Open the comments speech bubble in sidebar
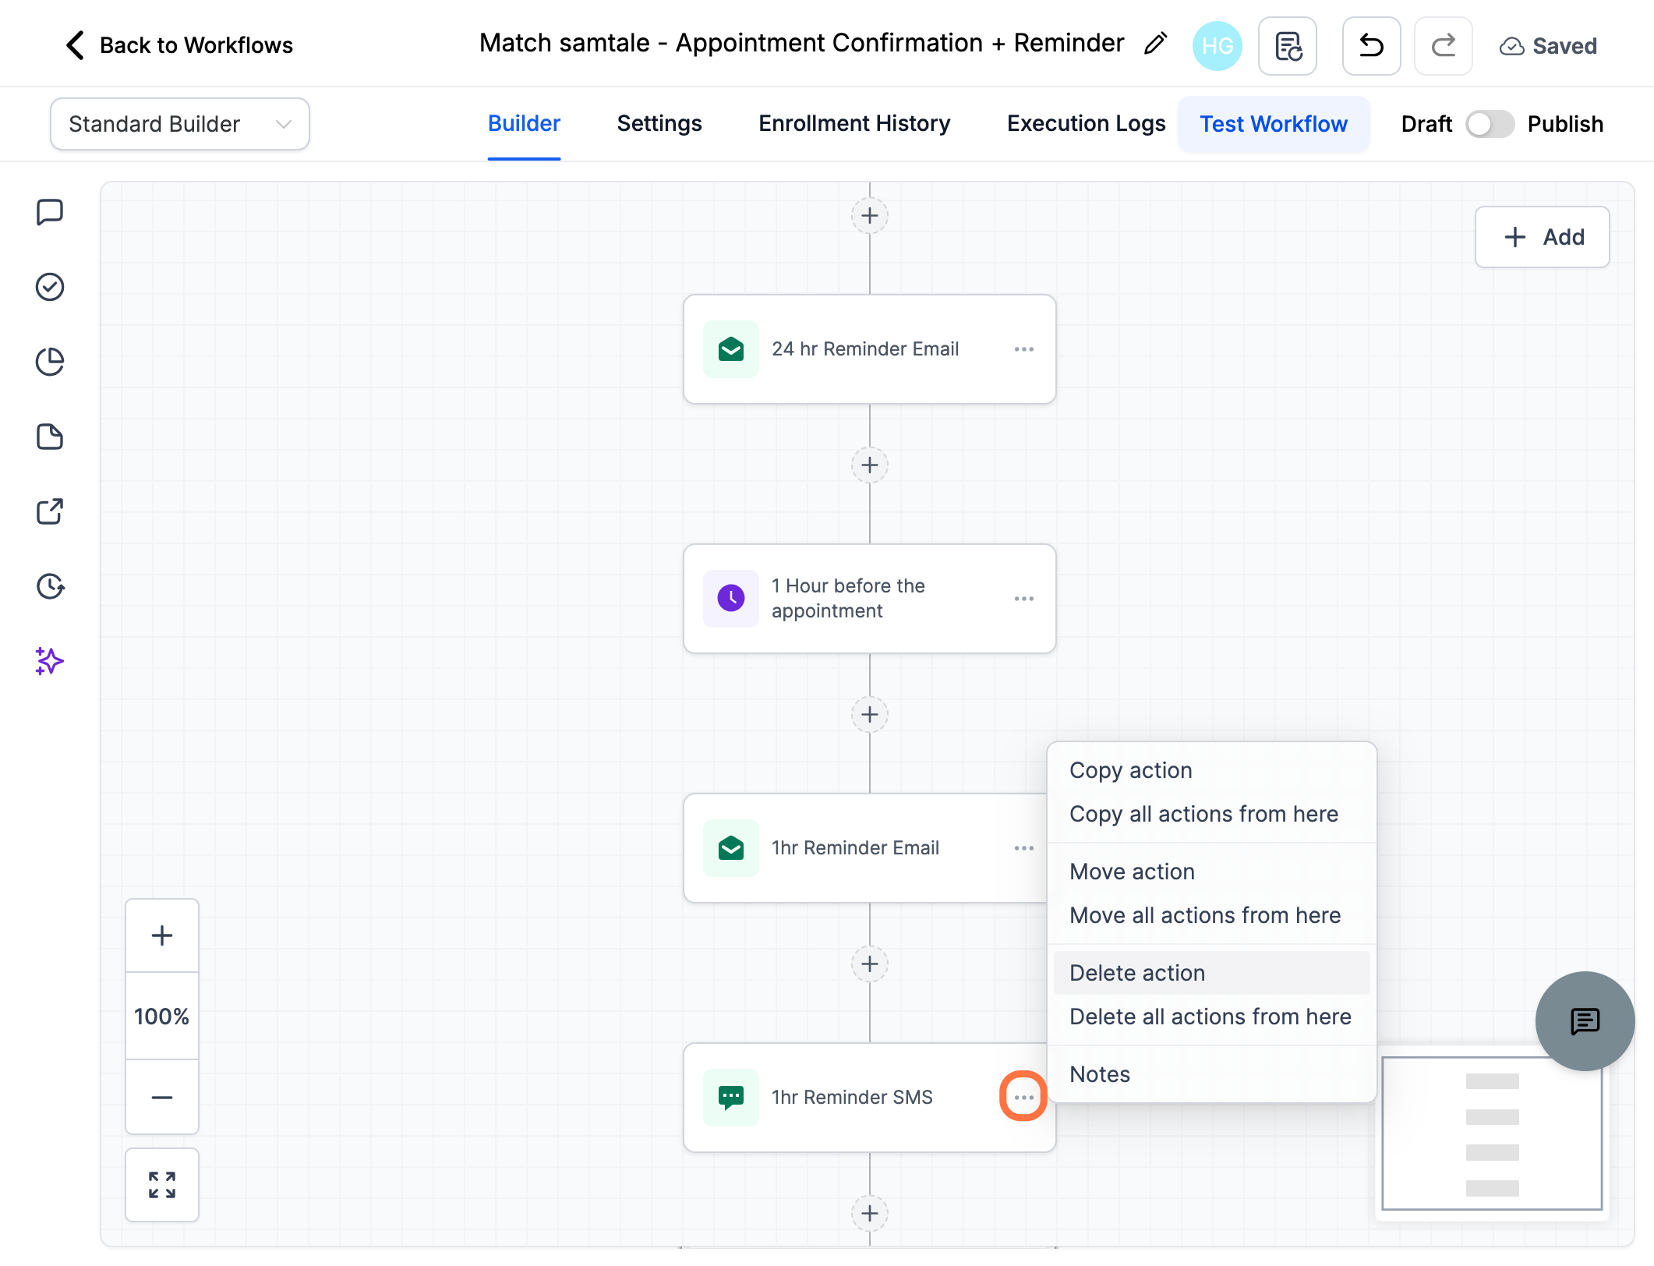Viewport: 1654px width, 1266px height. pyautogui.click(x=50, y=212)
